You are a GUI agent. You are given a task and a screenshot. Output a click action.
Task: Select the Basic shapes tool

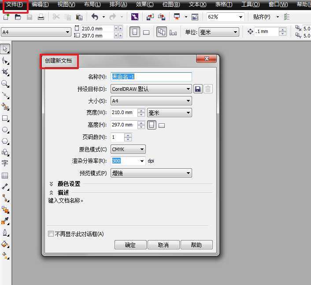5,152
